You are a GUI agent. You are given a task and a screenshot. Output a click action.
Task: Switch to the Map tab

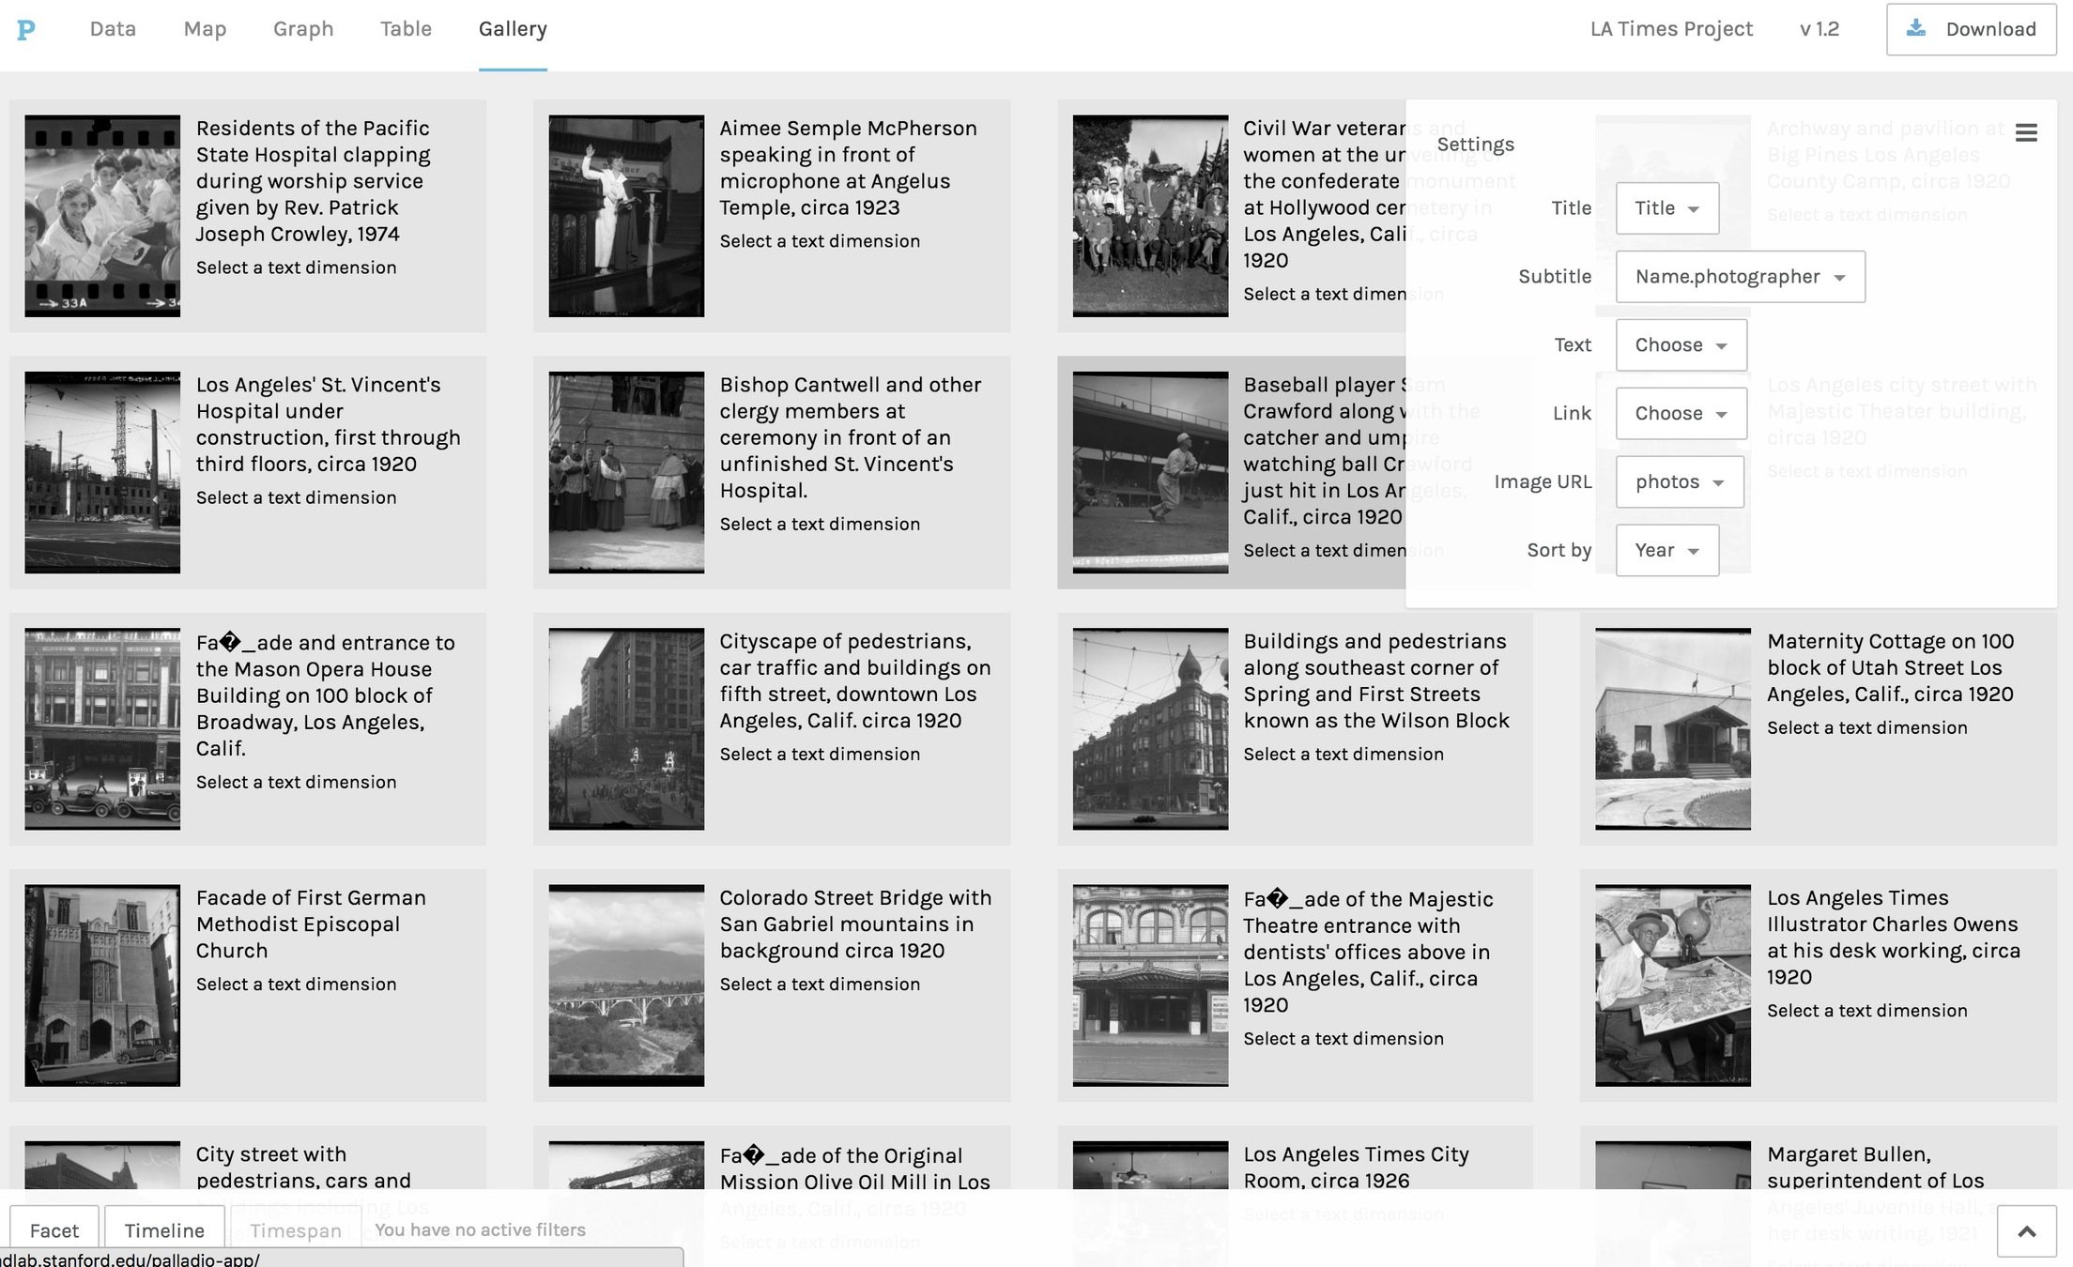click(205, 29)
